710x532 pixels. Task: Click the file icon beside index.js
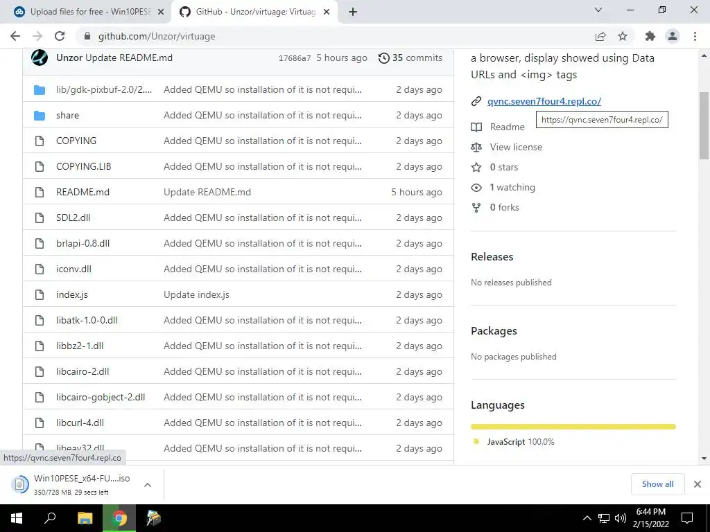tap(40, 294)
